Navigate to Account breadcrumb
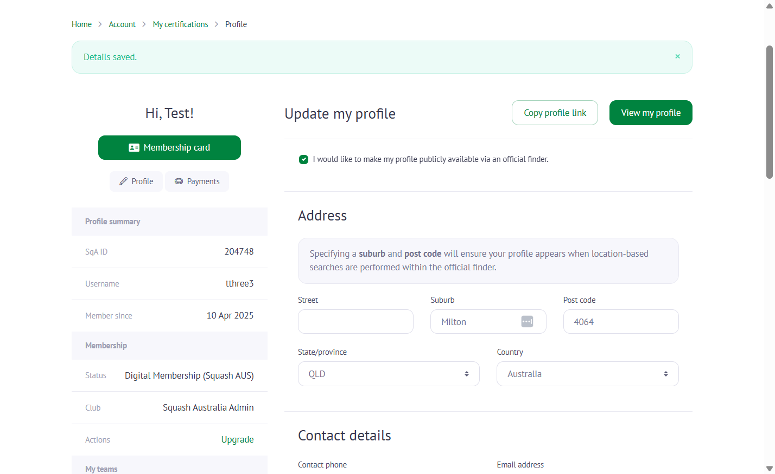 [122, 24]
